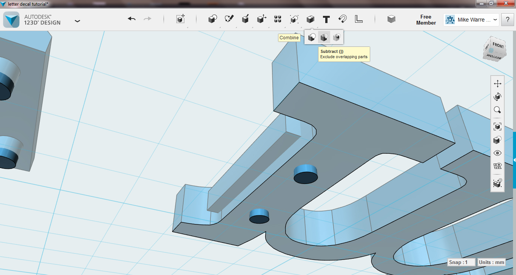
Task: Open the Primitives tool menu
Action: (x=213, y=19)
